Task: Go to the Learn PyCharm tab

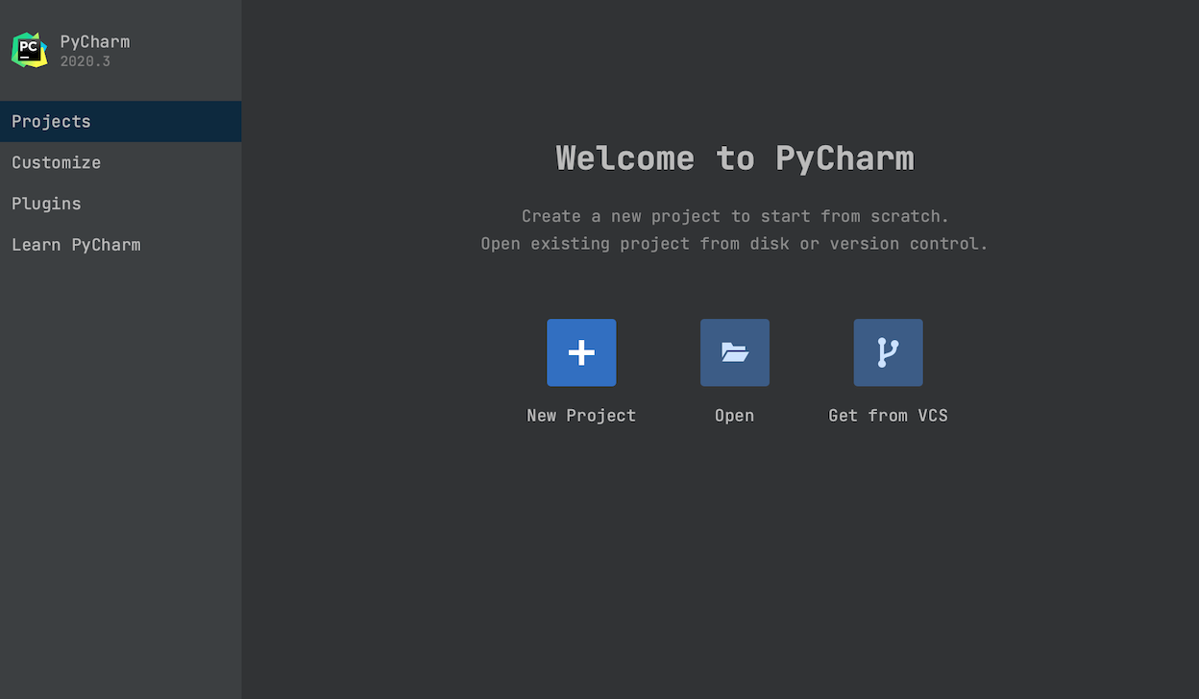Action: click(120, 245)
